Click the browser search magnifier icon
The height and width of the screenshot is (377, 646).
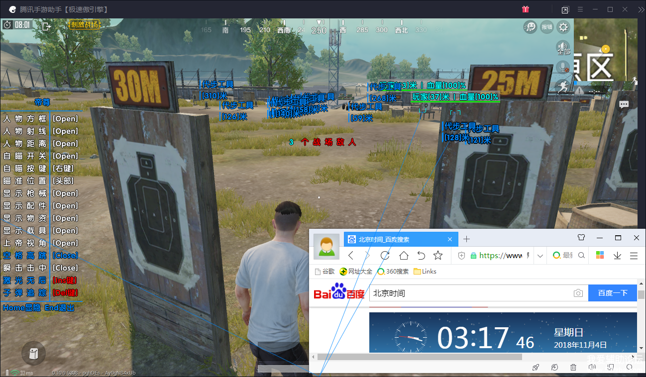581,256
